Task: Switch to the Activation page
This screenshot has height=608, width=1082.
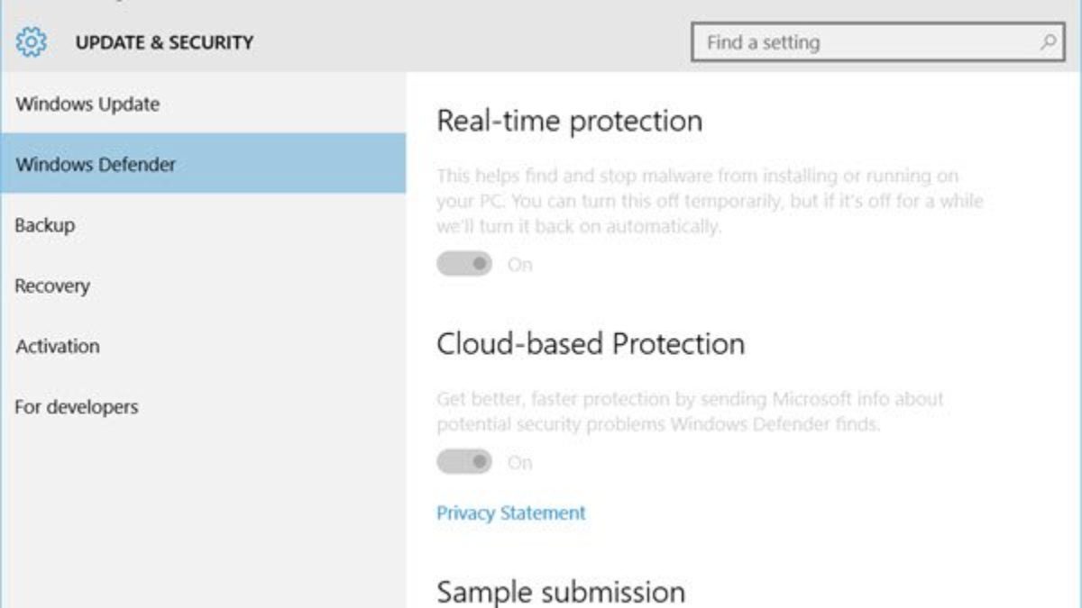Action: (58, 346)
